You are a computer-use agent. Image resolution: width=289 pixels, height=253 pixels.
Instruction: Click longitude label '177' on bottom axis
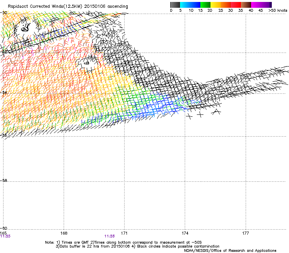[246, 233]
